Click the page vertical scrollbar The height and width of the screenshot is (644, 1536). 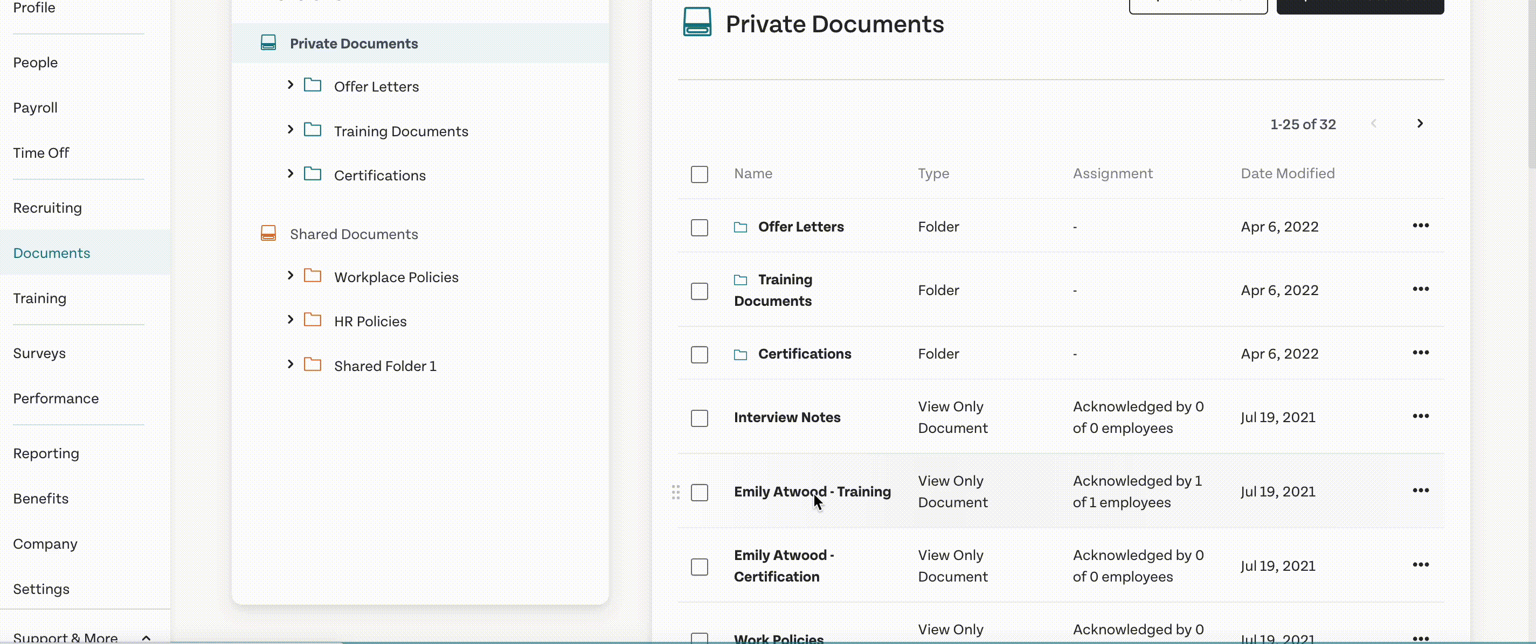1531,83
